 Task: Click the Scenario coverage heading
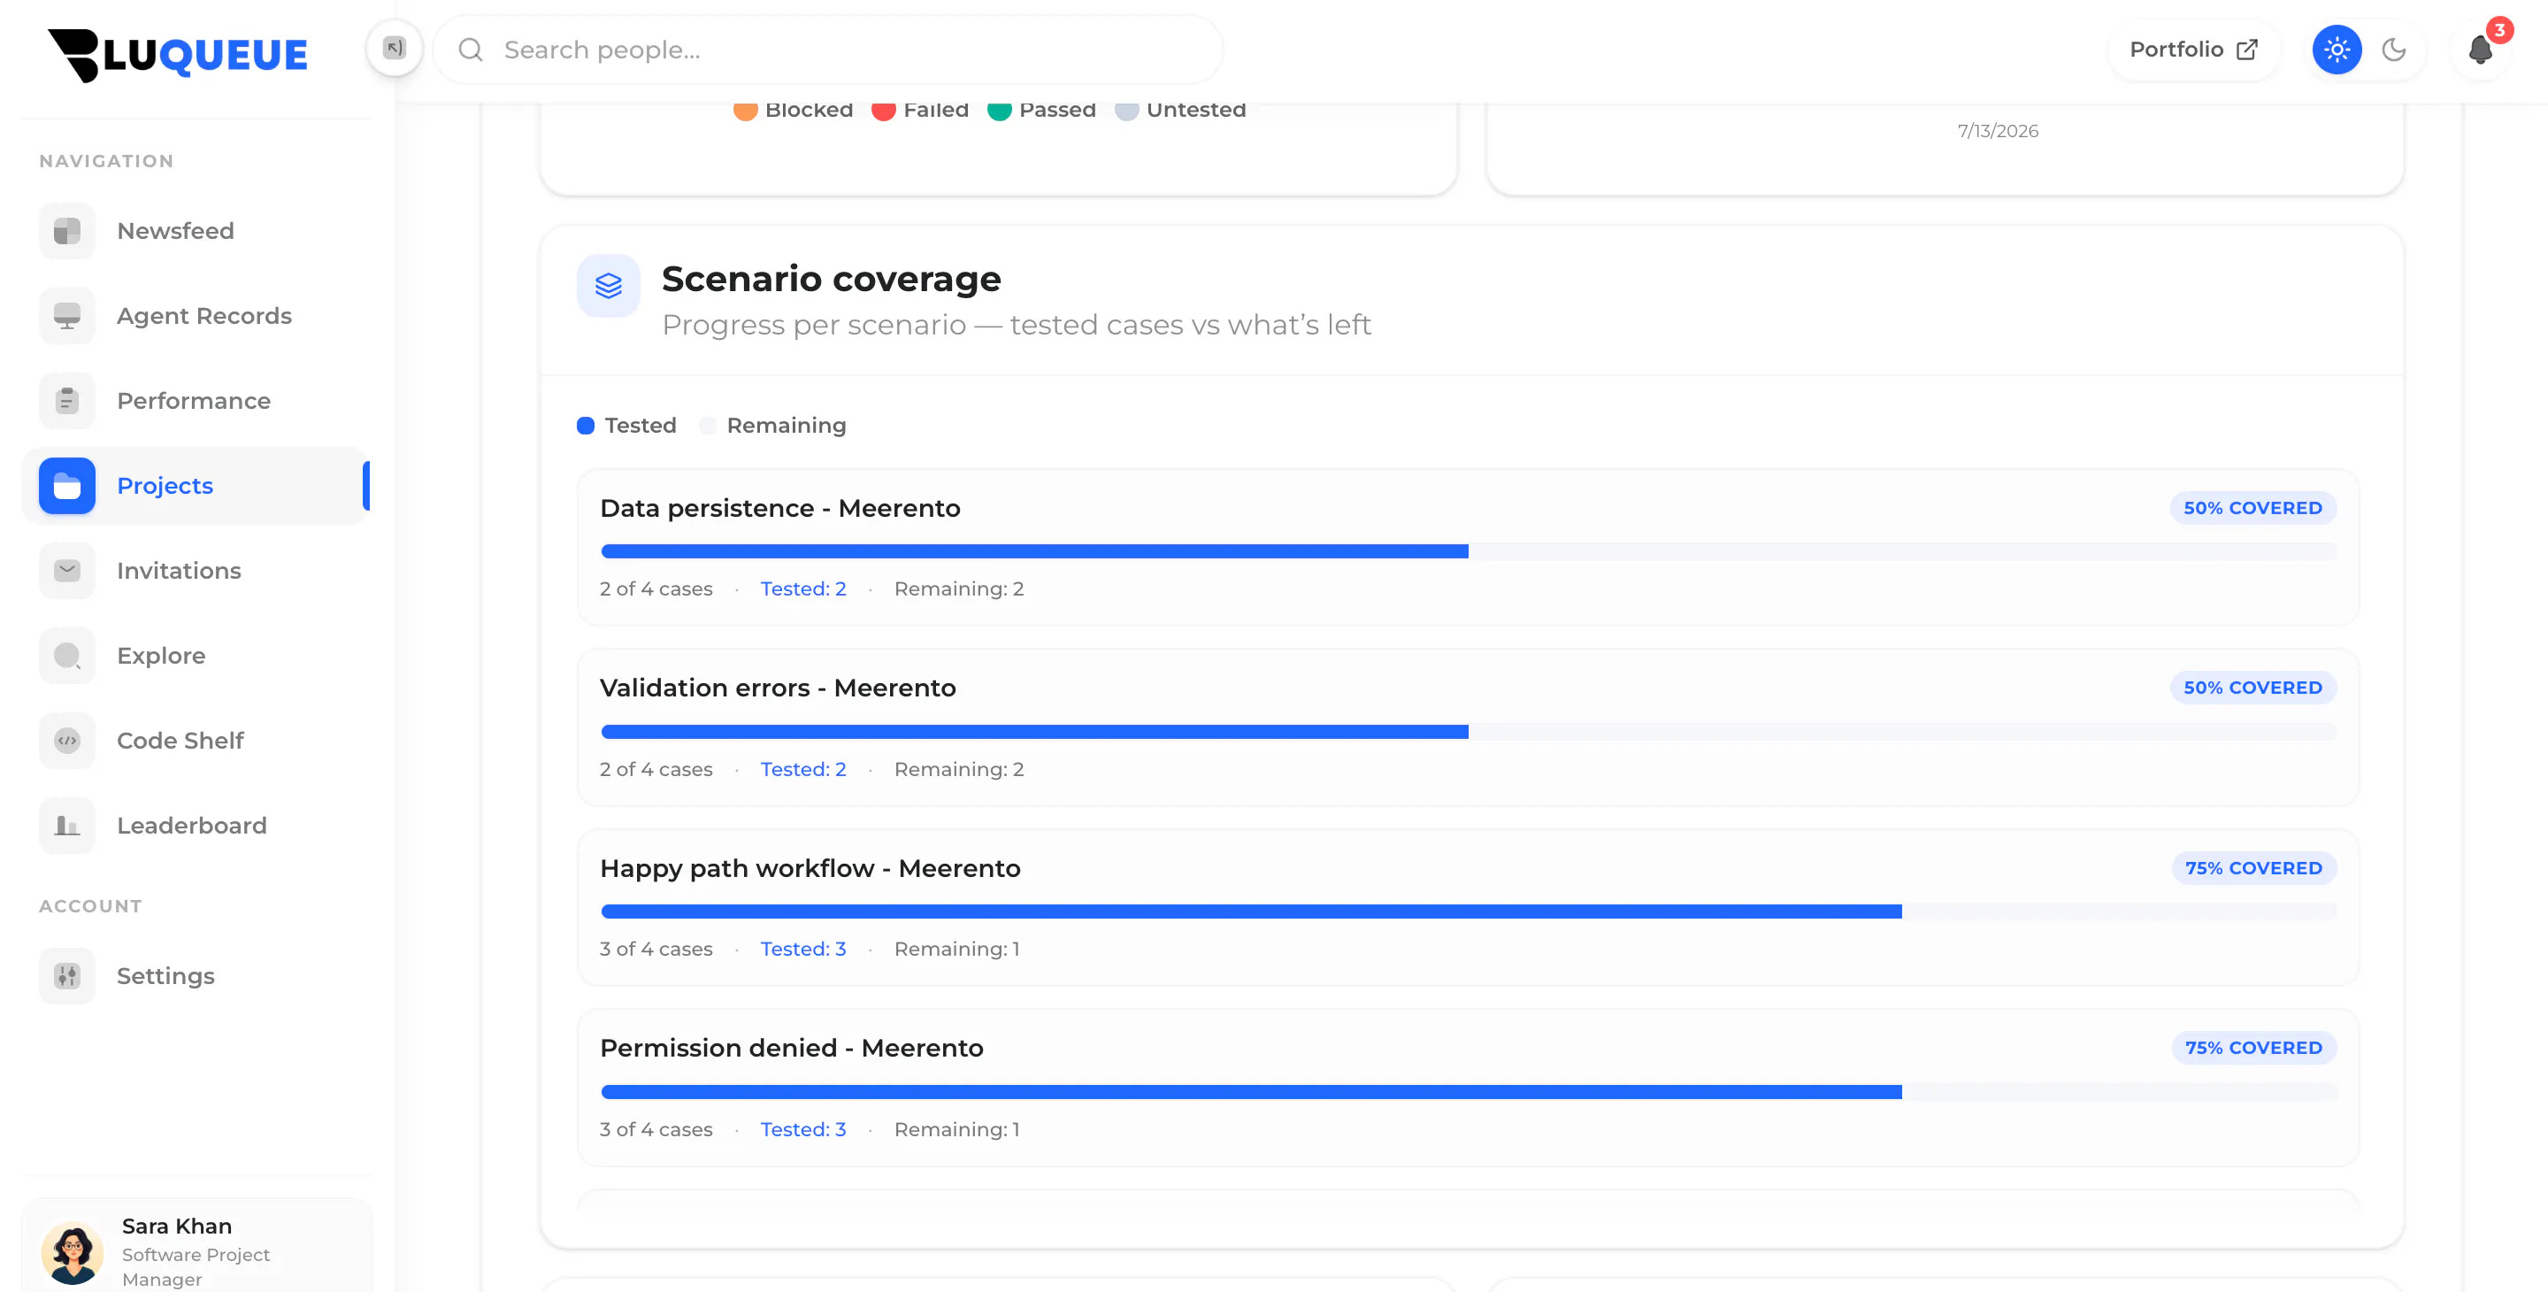point(832,279)
